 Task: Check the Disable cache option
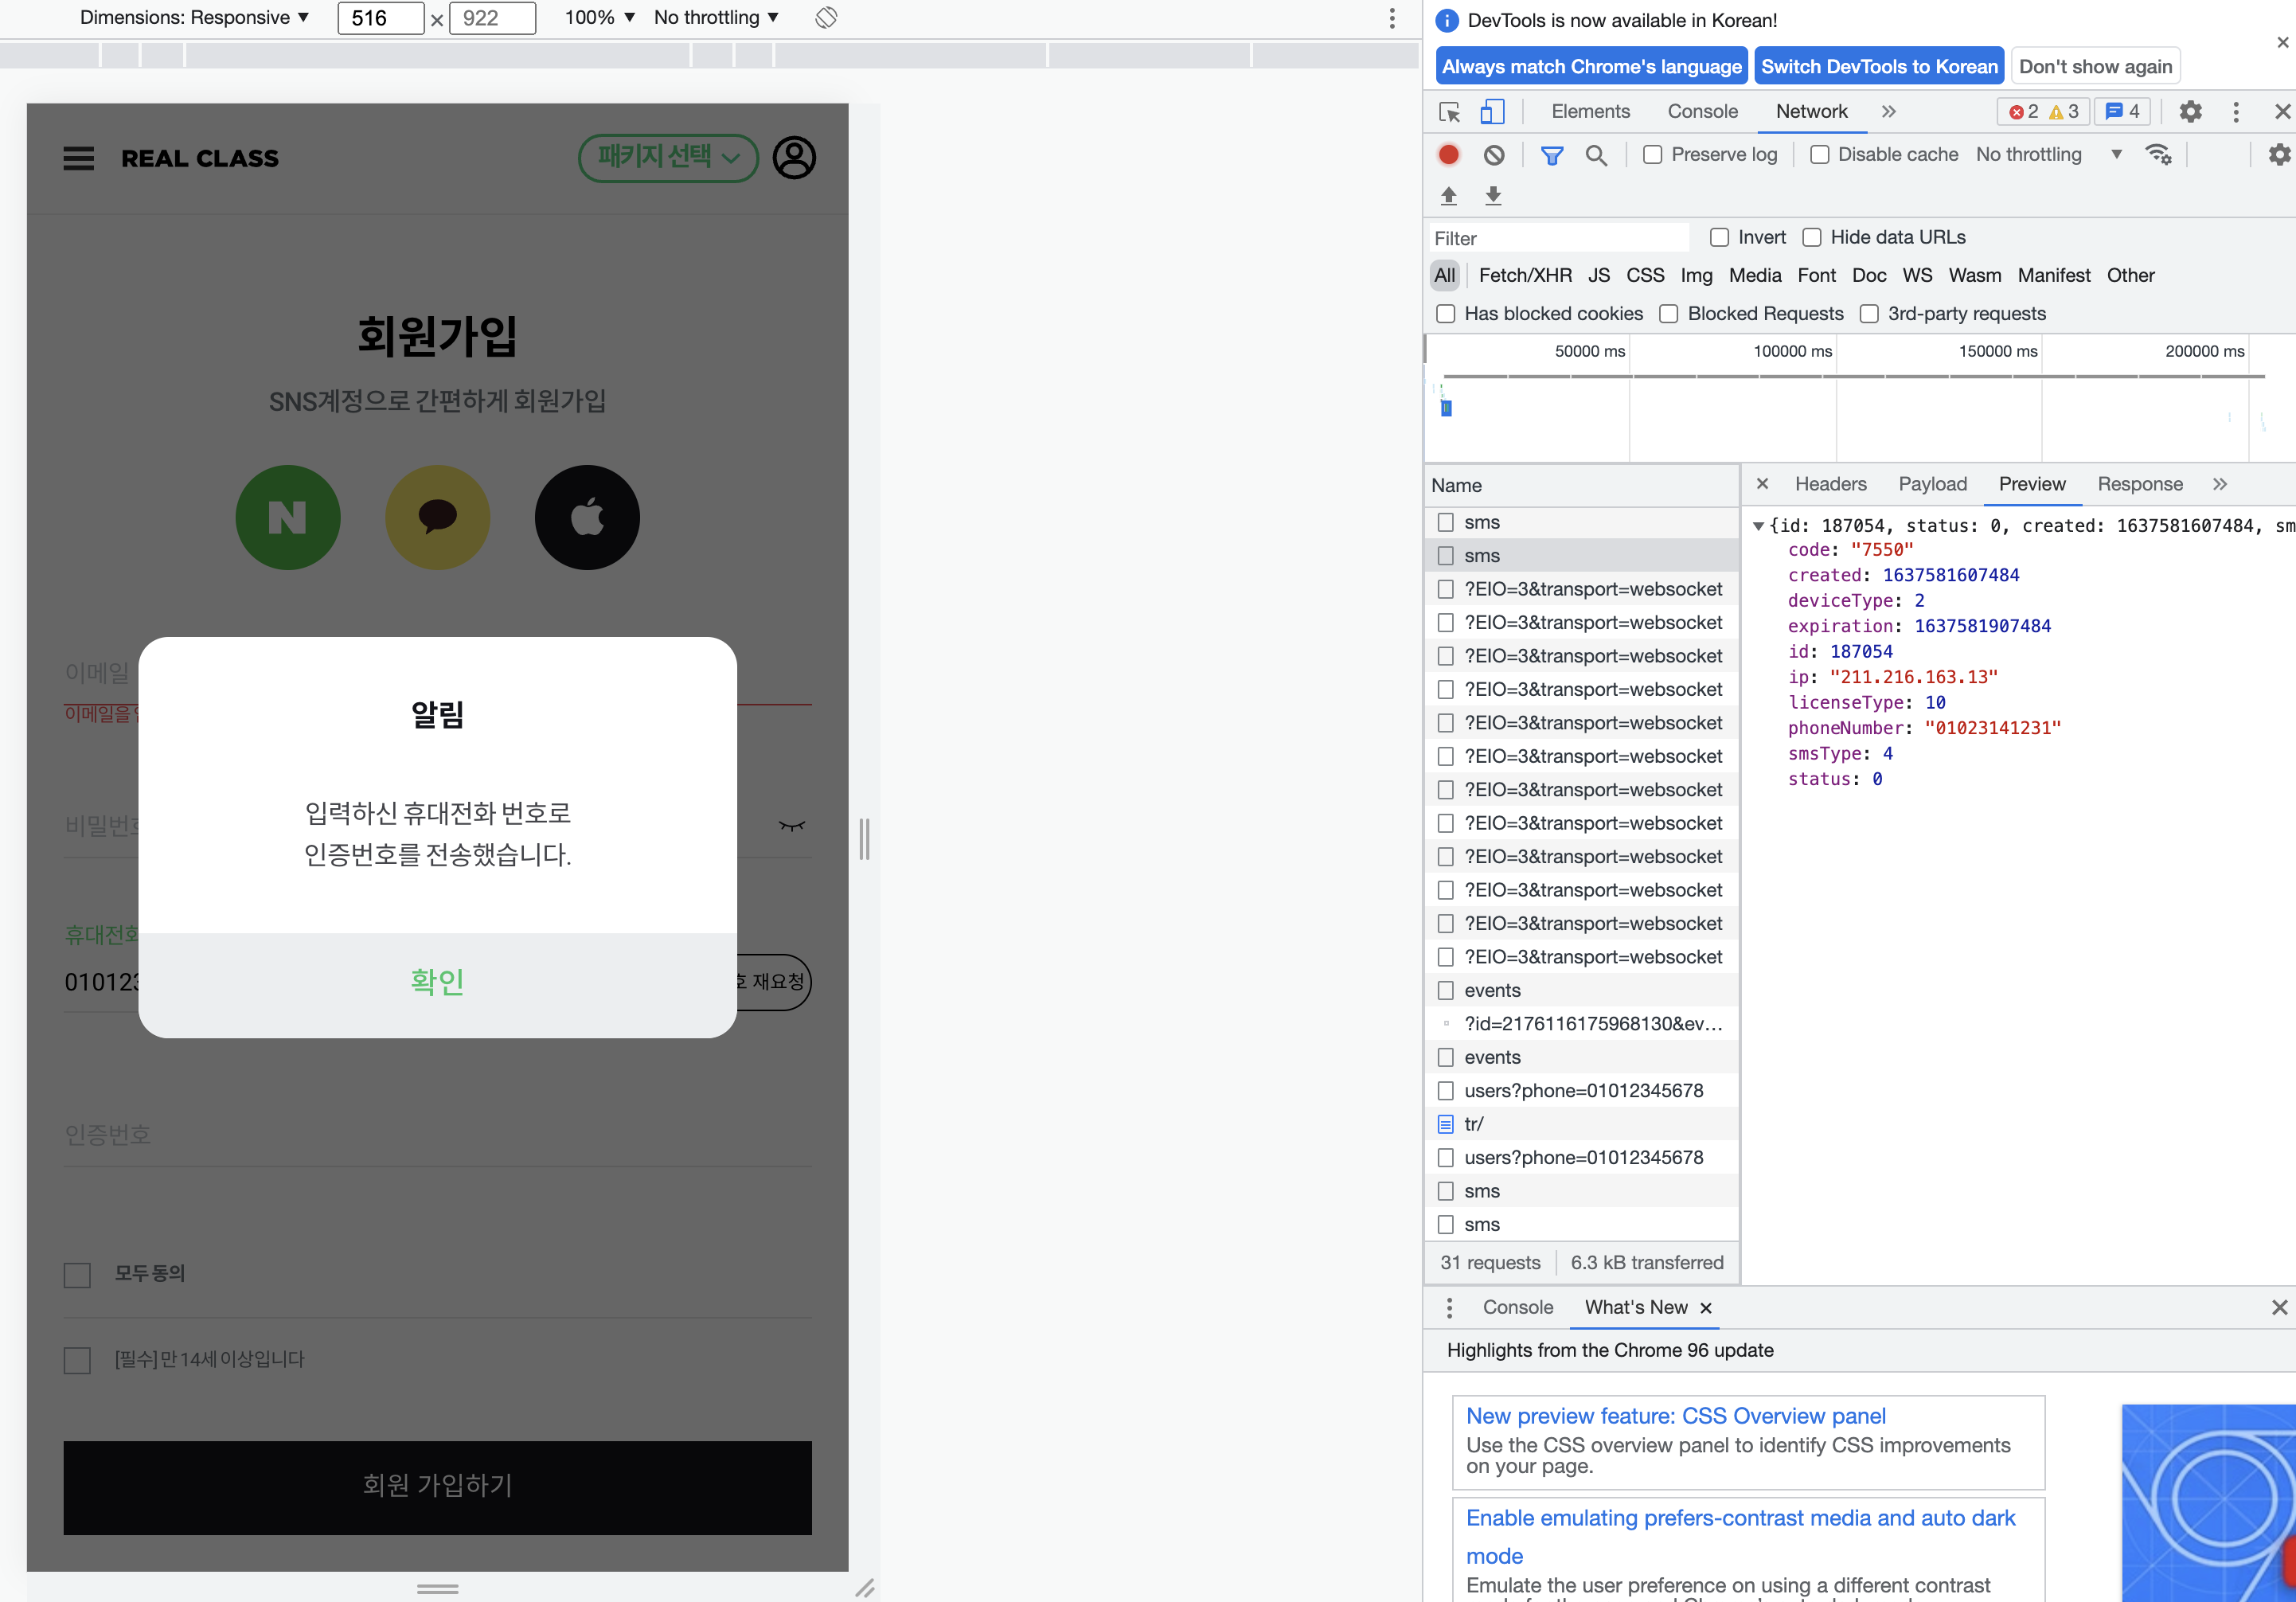[x=1819, y=155]
